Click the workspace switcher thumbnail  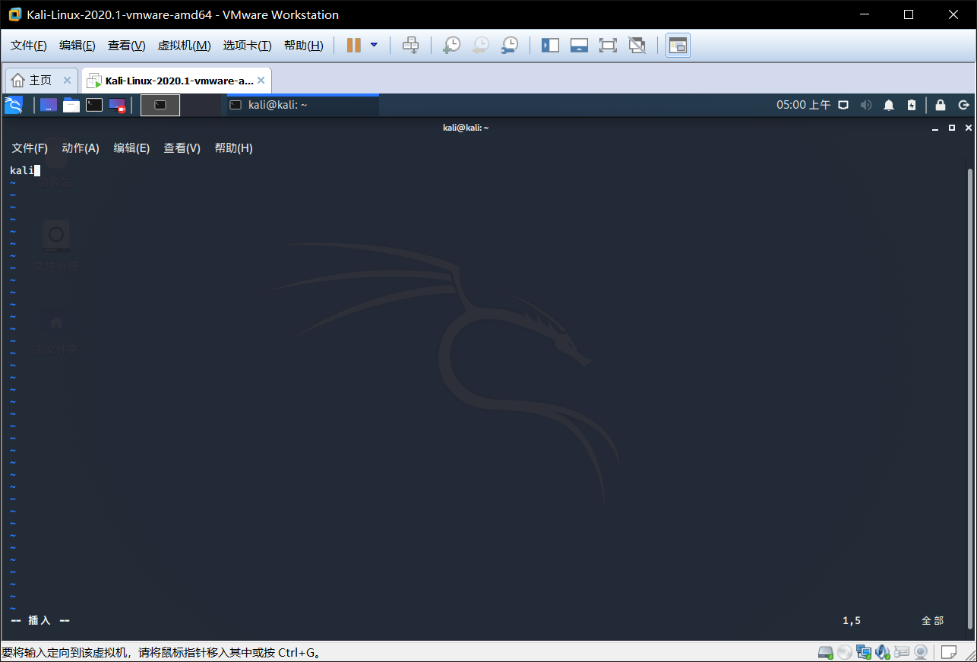tap(160, 105)
